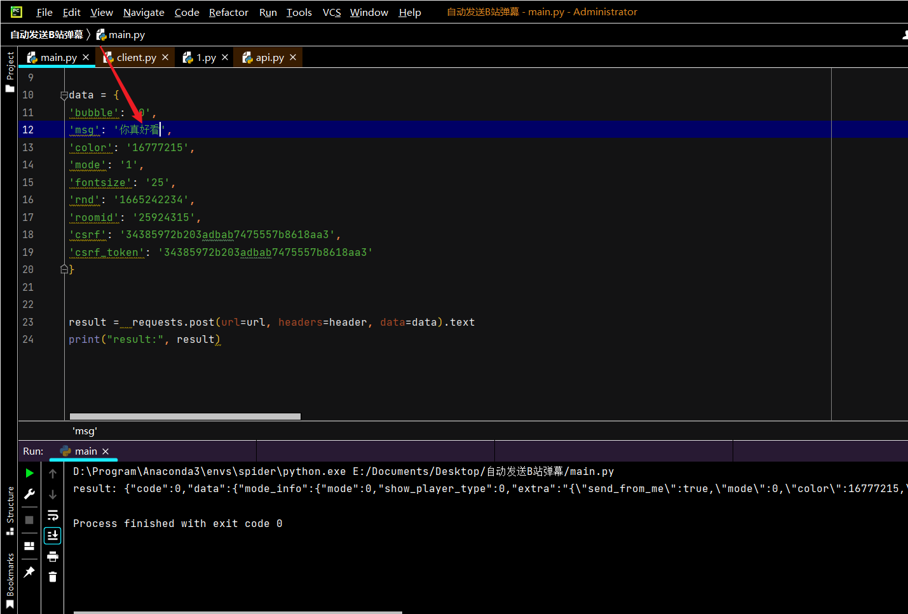Click the fold end marker on line 20
This screenshot has height=614, width=908.
[64, 269]
